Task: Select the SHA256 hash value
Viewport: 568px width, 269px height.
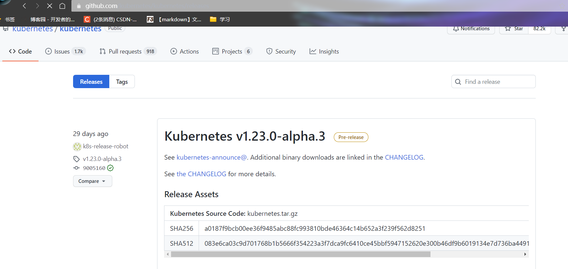Action: tap(315, 228)
